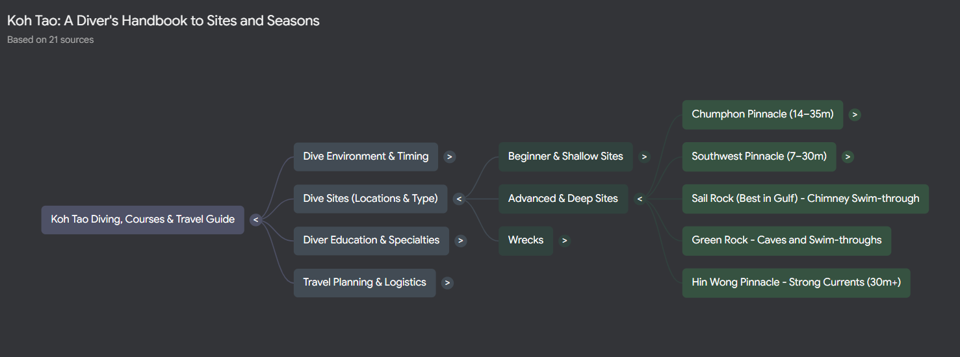Click the Dive Environment & Timing node
The width and height of the screenshot is (960, 357).
(x=365, y=156)
